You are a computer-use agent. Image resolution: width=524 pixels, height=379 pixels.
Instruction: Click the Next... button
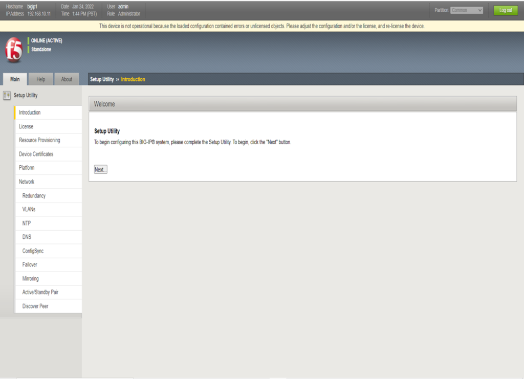coord(101,169)
